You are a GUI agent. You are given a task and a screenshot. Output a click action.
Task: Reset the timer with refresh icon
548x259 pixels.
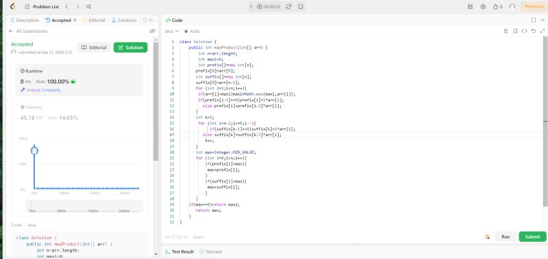coord(288,7)
